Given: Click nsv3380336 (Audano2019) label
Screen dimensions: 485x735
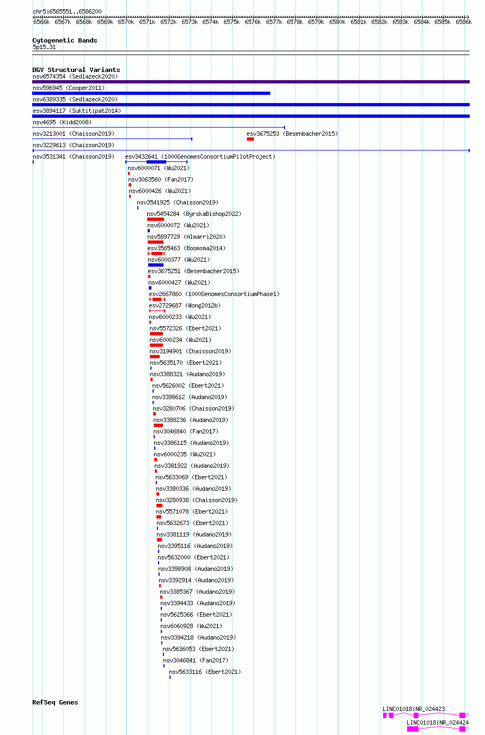Looking at the screenshot, I should click(194, 489).
